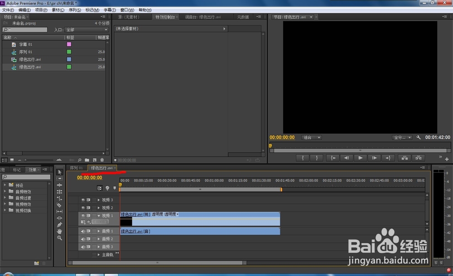The width and height of the screenshot is (453, 276).
Task: Expand the 预设 effects folder
Action: coord(5,184)
